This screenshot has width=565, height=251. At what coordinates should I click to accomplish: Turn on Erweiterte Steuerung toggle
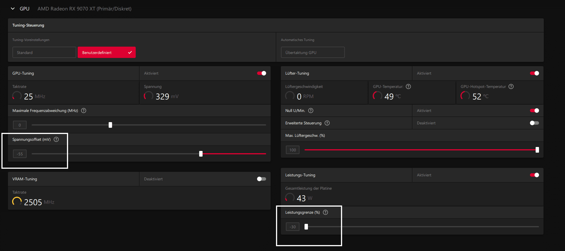click(x=534, y=123)
